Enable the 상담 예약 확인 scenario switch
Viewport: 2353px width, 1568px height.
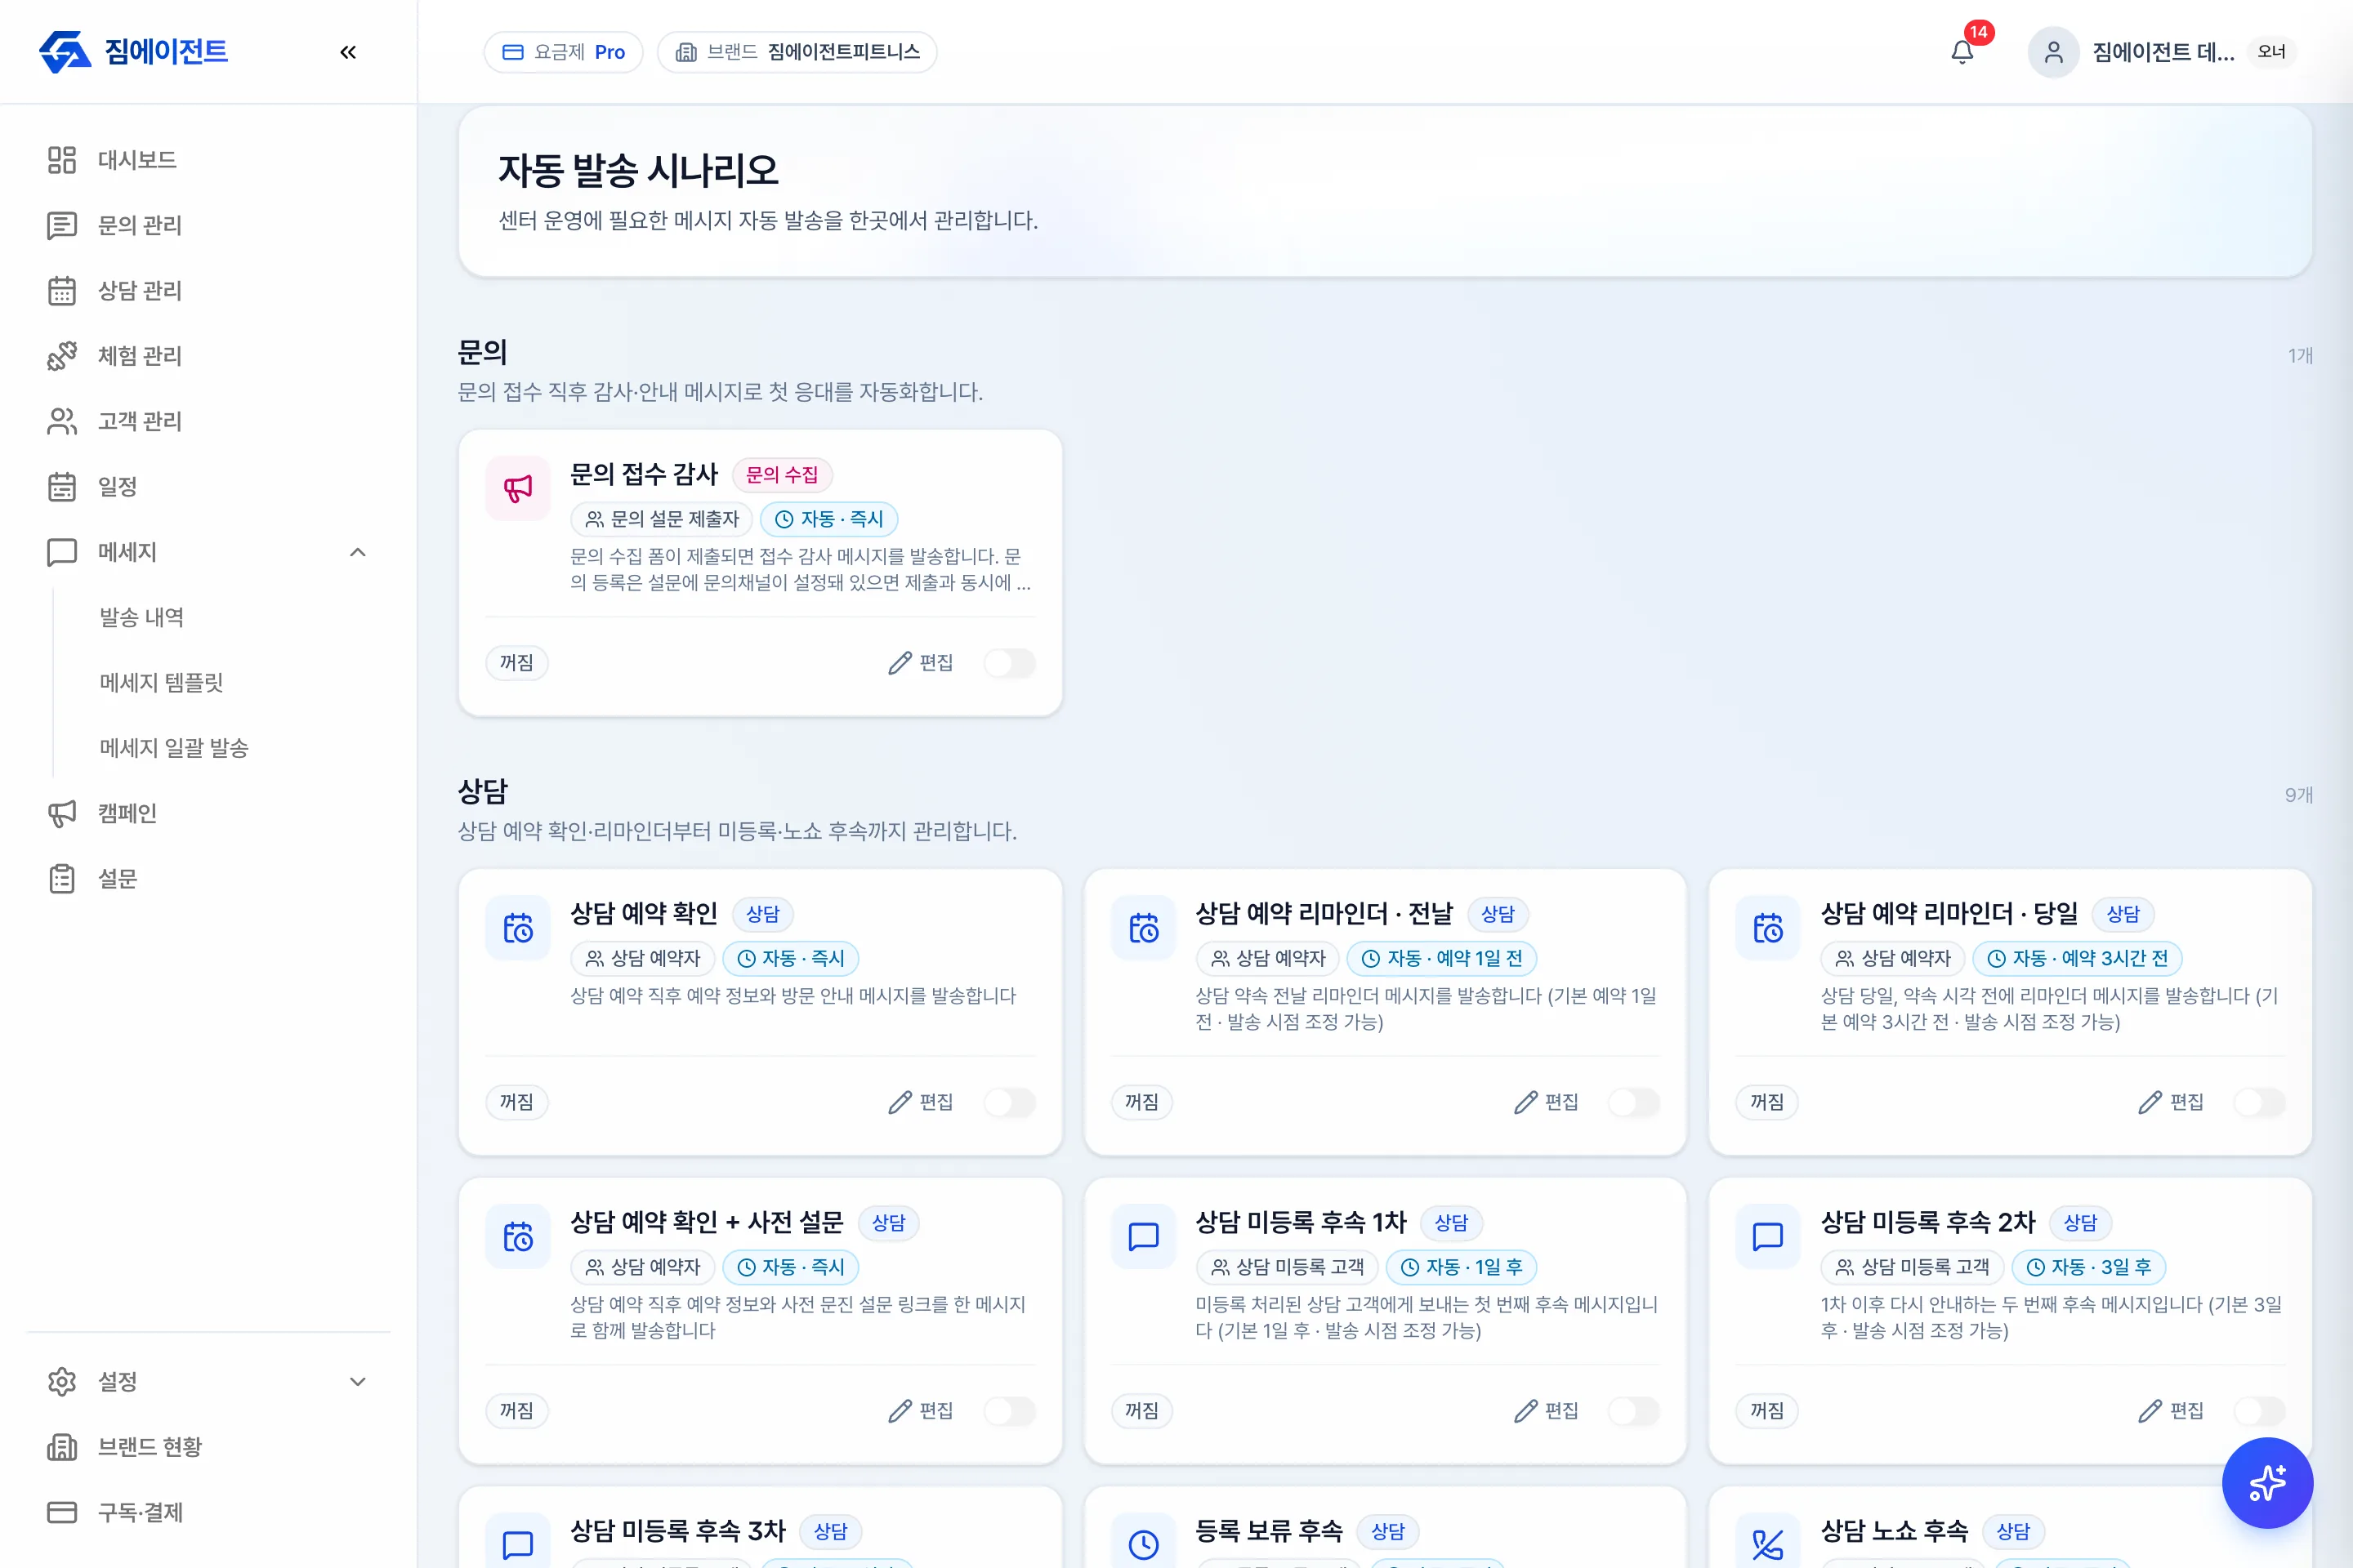click(1010, 1102)
